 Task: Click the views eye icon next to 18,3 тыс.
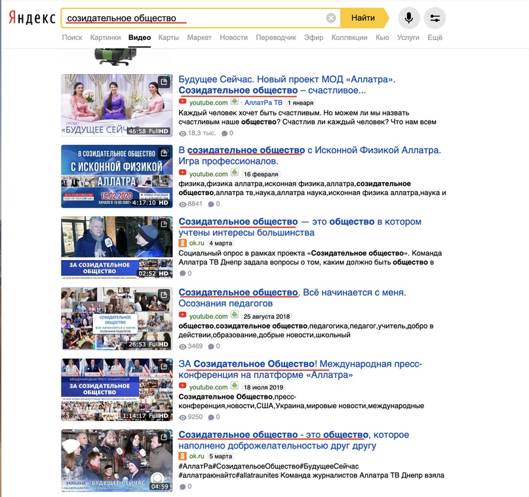pos(182,134)
